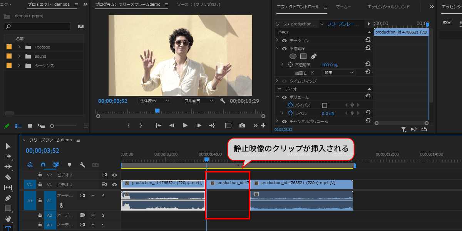Viewport: 462px width, 231px height.
Task: Open エフェクトコントロール panel menu
Action: [x=325, y=7]
